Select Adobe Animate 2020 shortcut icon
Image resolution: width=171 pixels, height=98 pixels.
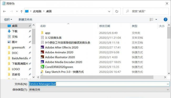point(42,52)
